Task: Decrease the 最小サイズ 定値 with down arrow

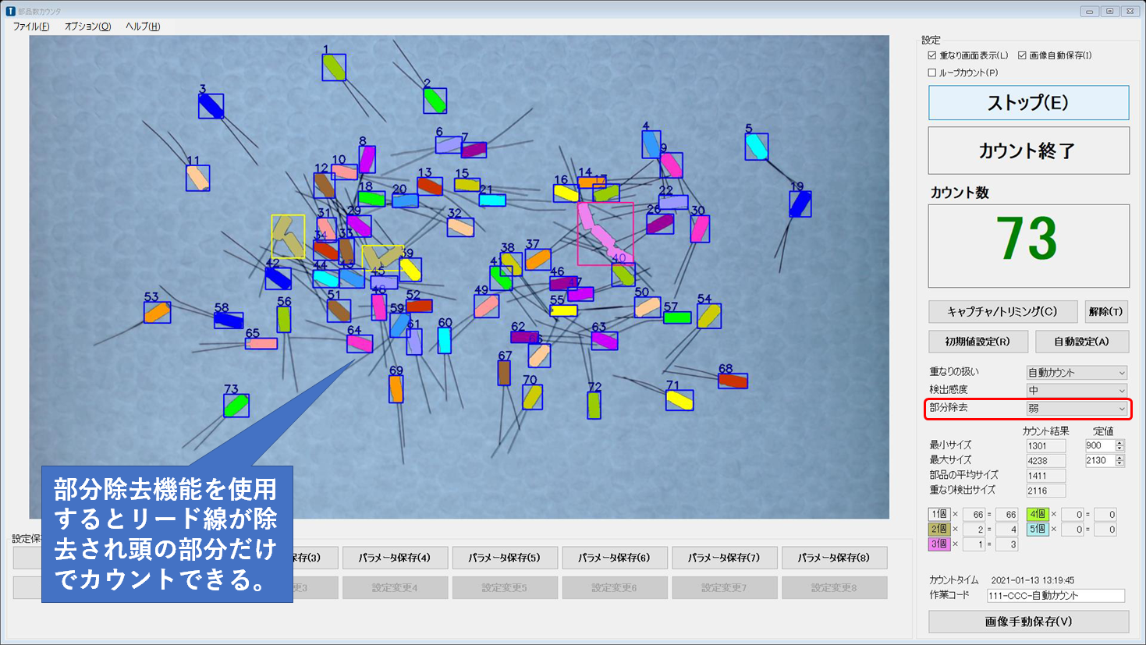Action: 1119,448
